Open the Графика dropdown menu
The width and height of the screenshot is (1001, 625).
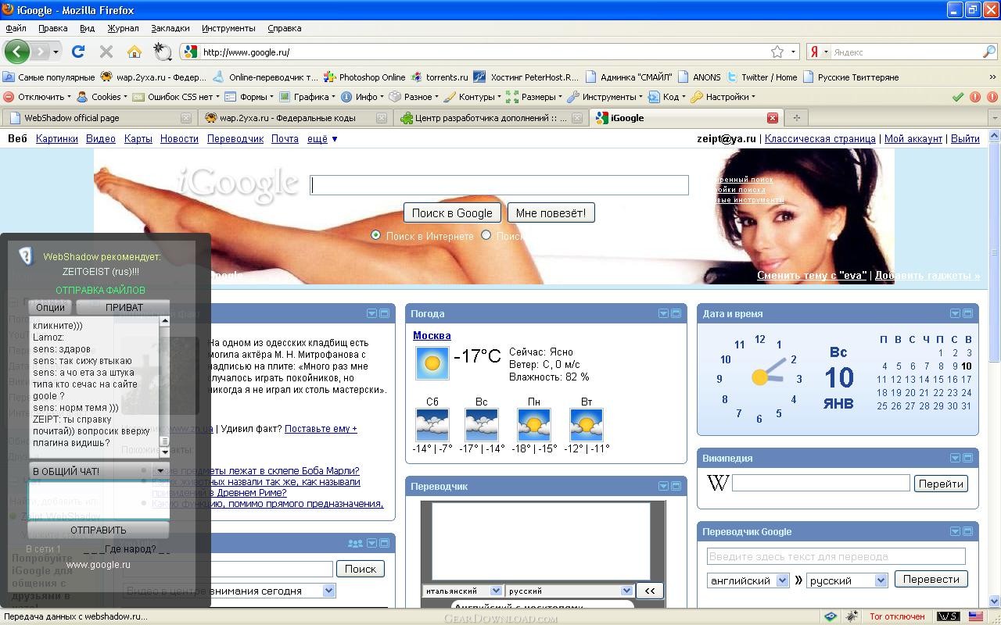tap(308, 97)
